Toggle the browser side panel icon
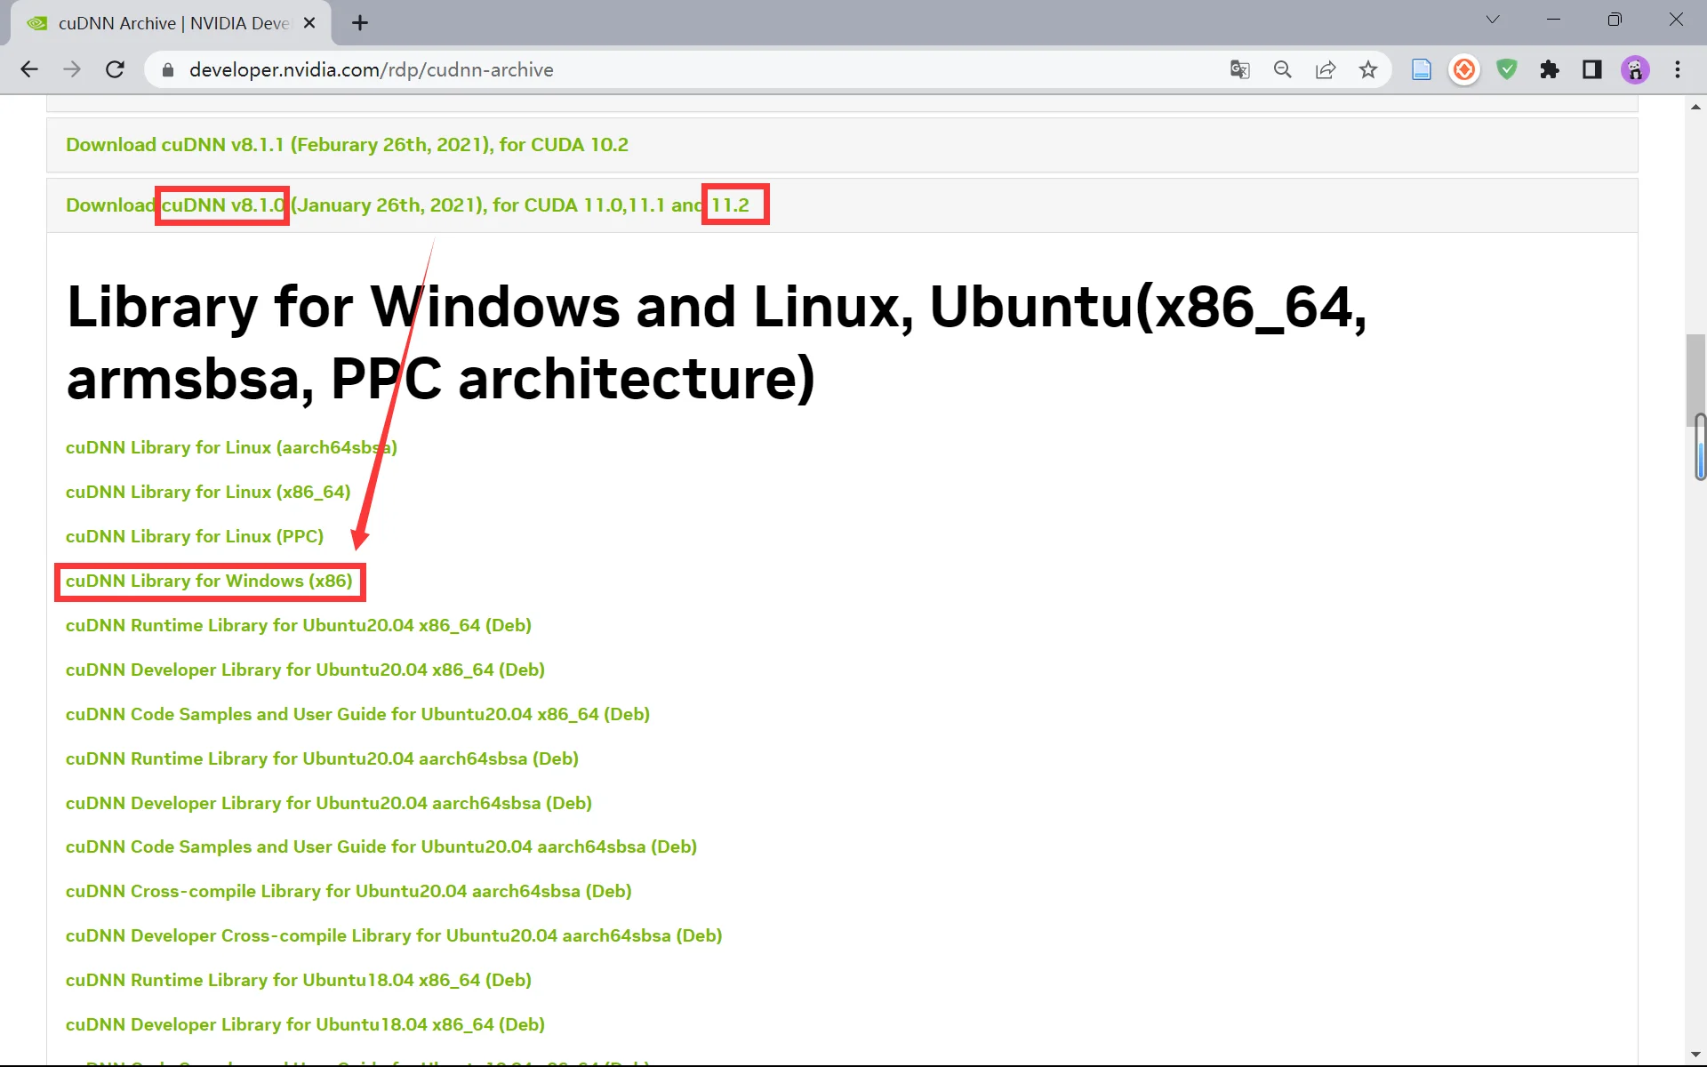The height and width of the screenshot is (1067, 1707). [1592, 69]
